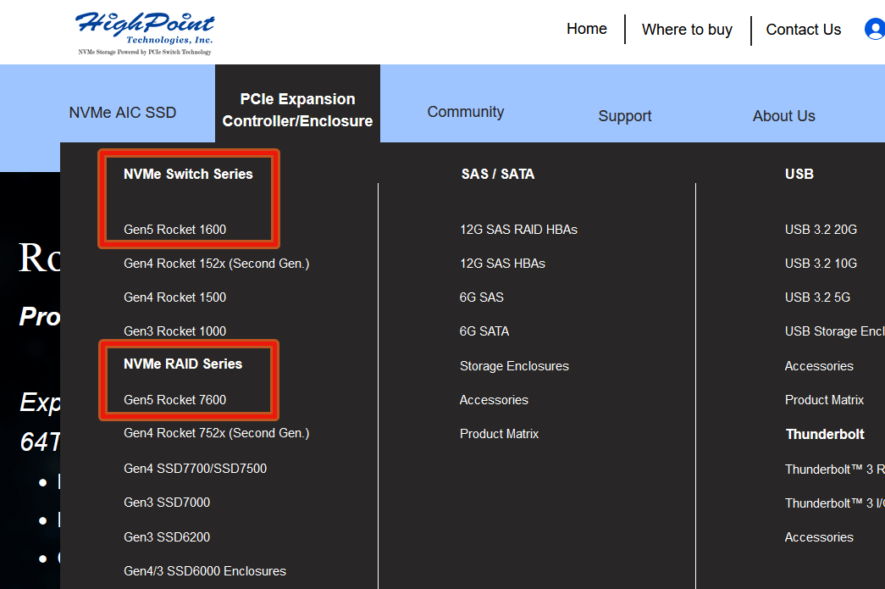
Task: Select USB 3.2 10G
Action: point(821,264)
